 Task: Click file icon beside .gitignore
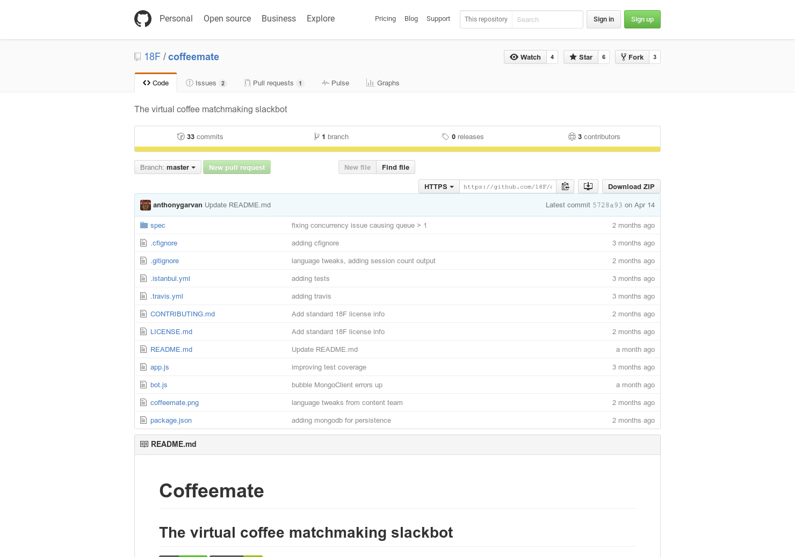click(x=143, y=261)
